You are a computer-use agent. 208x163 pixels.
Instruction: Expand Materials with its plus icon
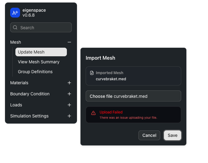point(69,83)
